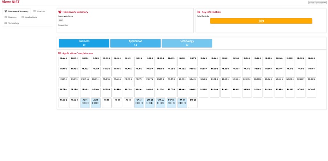The width and height of the screenshot is (328, 161).
Task: Click the PR.IP-7 control tile
Action: coord(312,72)
